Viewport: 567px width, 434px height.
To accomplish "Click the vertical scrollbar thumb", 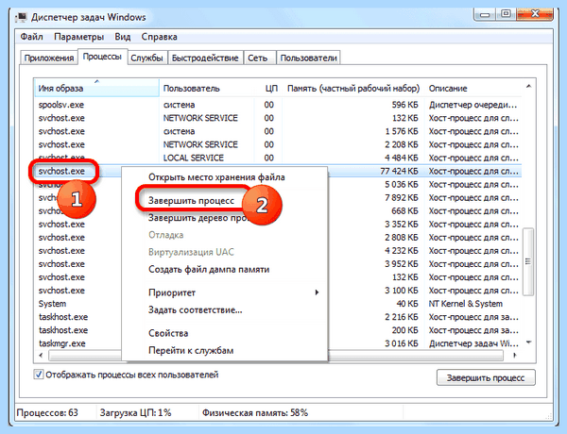I will 528,261.
